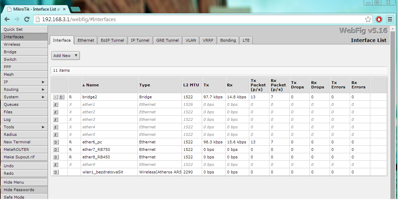Image resolution: width=398 pixels, height=200 pixels.
Task: Switch to the Ethernet tab
Action: point(86,40)
